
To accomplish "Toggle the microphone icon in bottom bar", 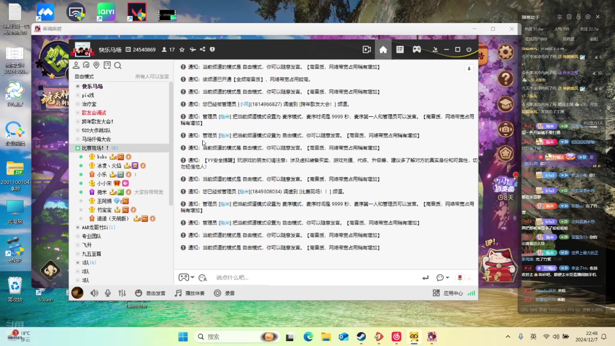I will point(108,293).
